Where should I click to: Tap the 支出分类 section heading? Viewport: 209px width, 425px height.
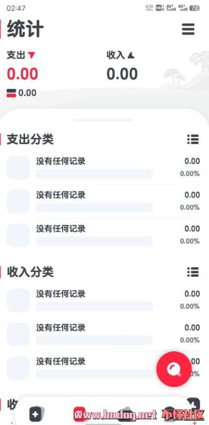click(30, 139)
